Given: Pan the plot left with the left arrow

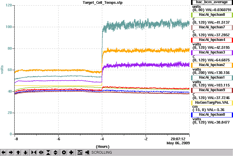Looking at the screenshot, I should [x=3, y=152].
